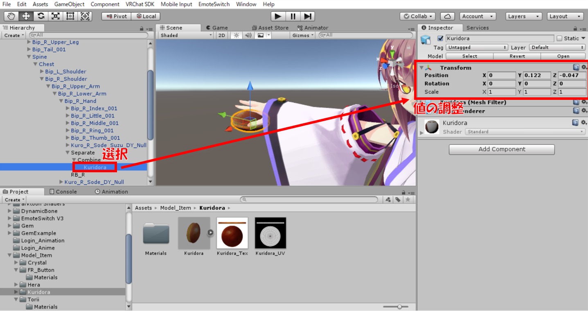The width and height of the screenshot is (588, 311).
Task: Open the cloud services icon
Action: (447, 16)
